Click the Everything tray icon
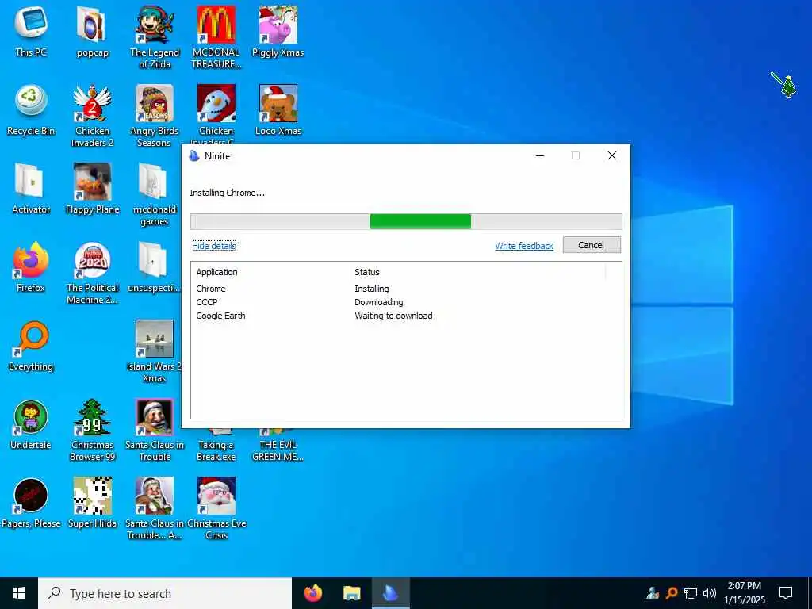 click(x=672, y=593)
